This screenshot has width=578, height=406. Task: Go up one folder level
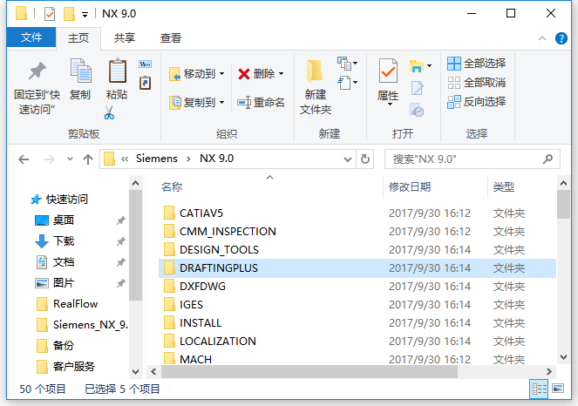pyautogui.click(x=88, y=159)
